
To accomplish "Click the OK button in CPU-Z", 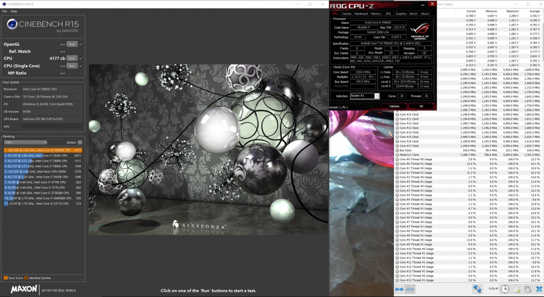I will point(421,106).
